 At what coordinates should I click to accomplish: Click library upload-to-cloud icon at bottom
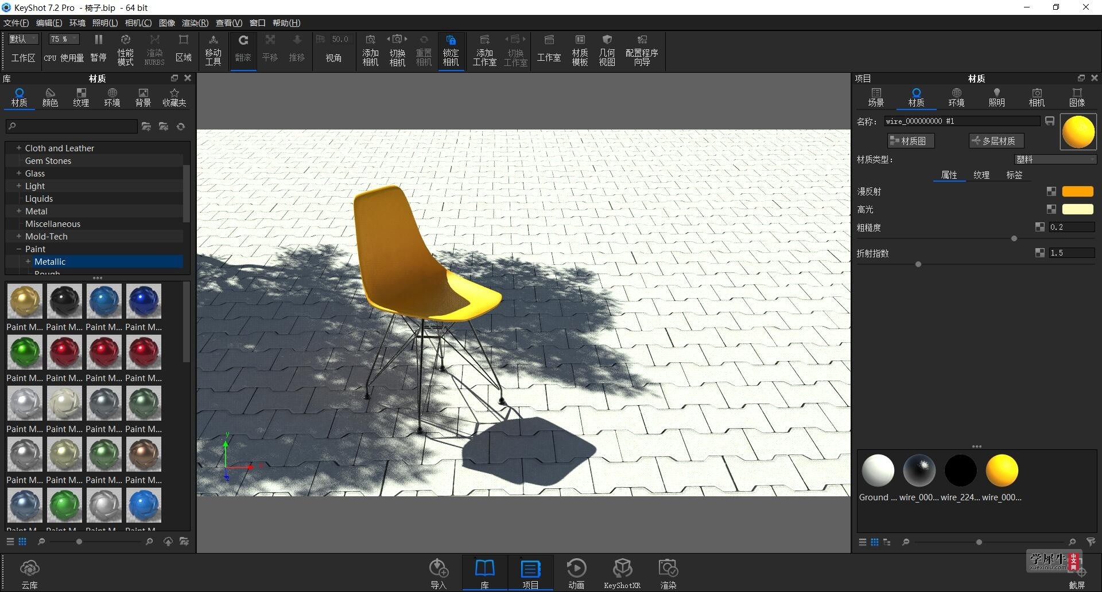168,542
